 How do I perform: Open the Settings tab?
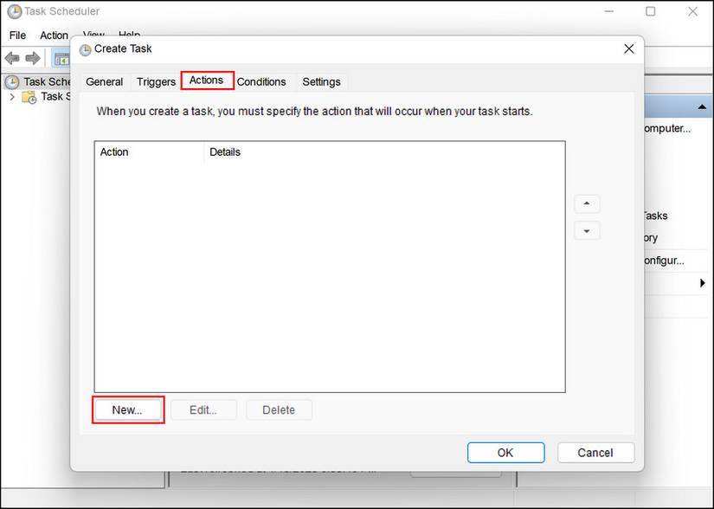point(321,82)
